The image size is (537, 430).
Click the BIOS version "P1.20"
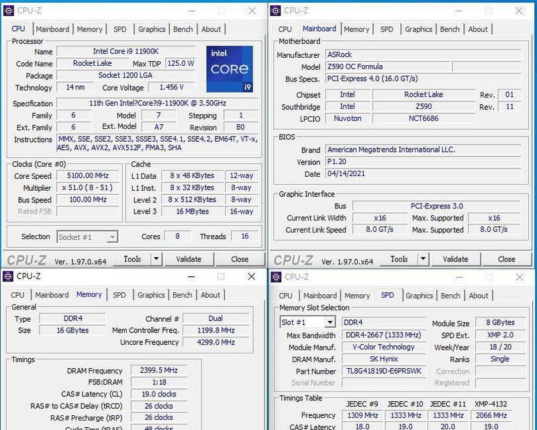(x=424, y=162)
